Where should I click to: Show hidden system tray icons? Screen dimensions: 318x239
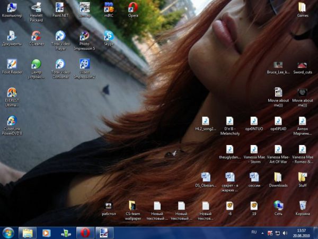coord(263,233)
